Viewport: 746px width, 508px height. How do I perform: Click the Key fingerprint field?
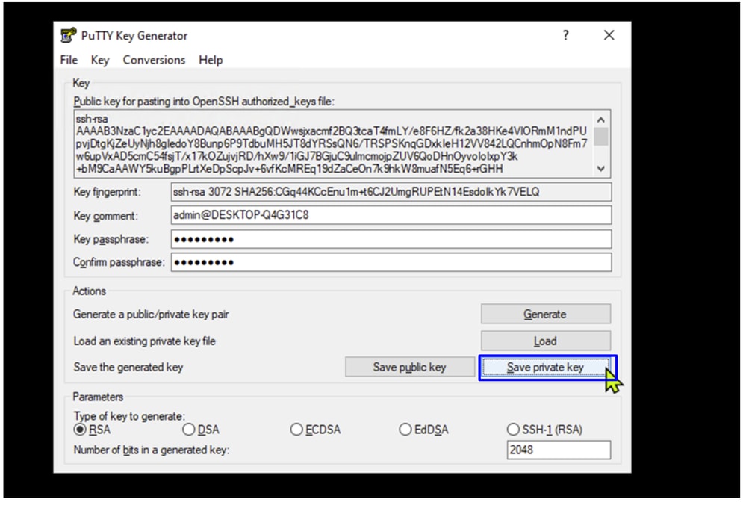click(391, 192)
